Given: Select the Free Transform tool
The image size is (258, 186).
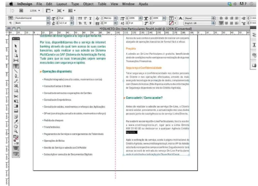Looking at the screenshot, I should point(16,101).
